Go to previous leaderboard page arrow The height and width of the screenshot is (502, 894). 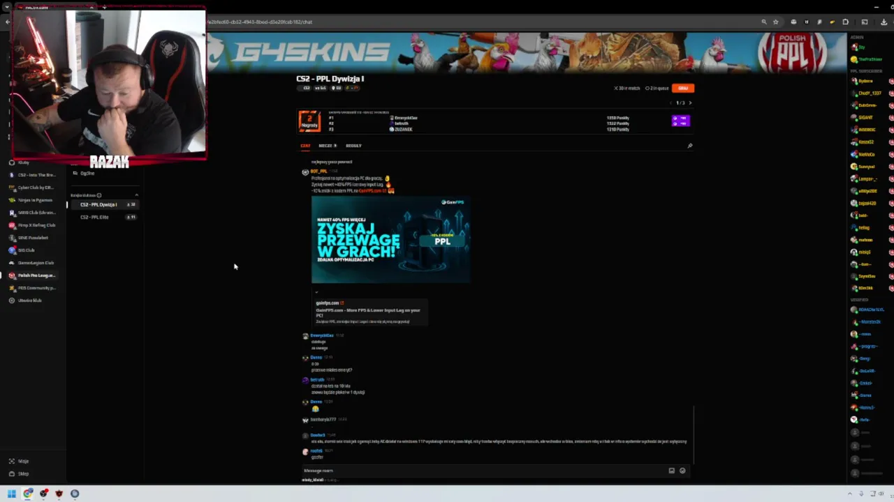coord(671,103)
